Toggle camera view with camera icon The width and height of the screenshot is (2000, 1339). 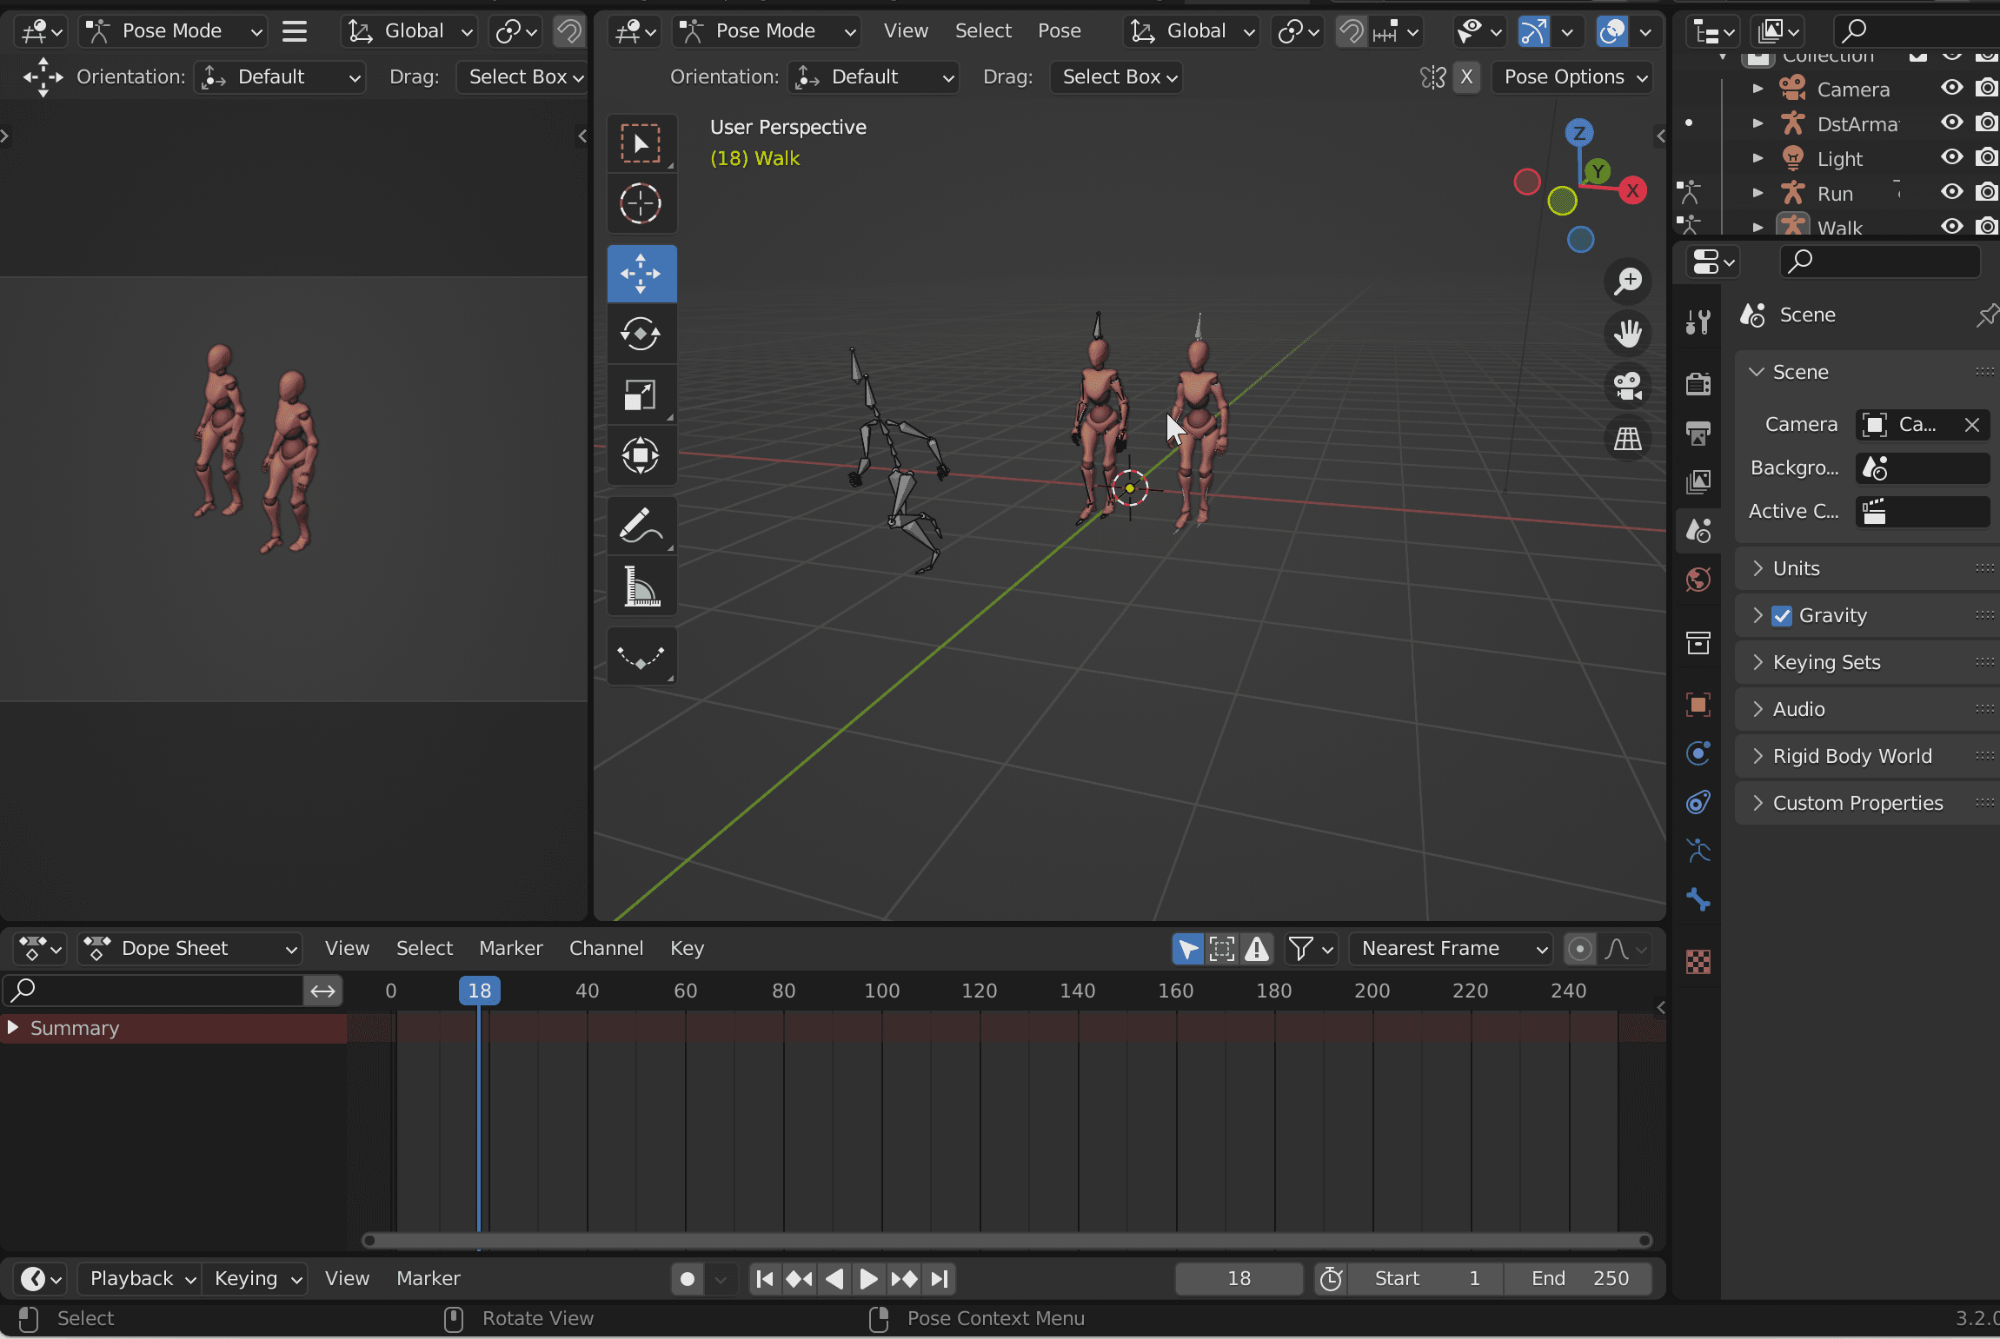[x=1628, y=386]
